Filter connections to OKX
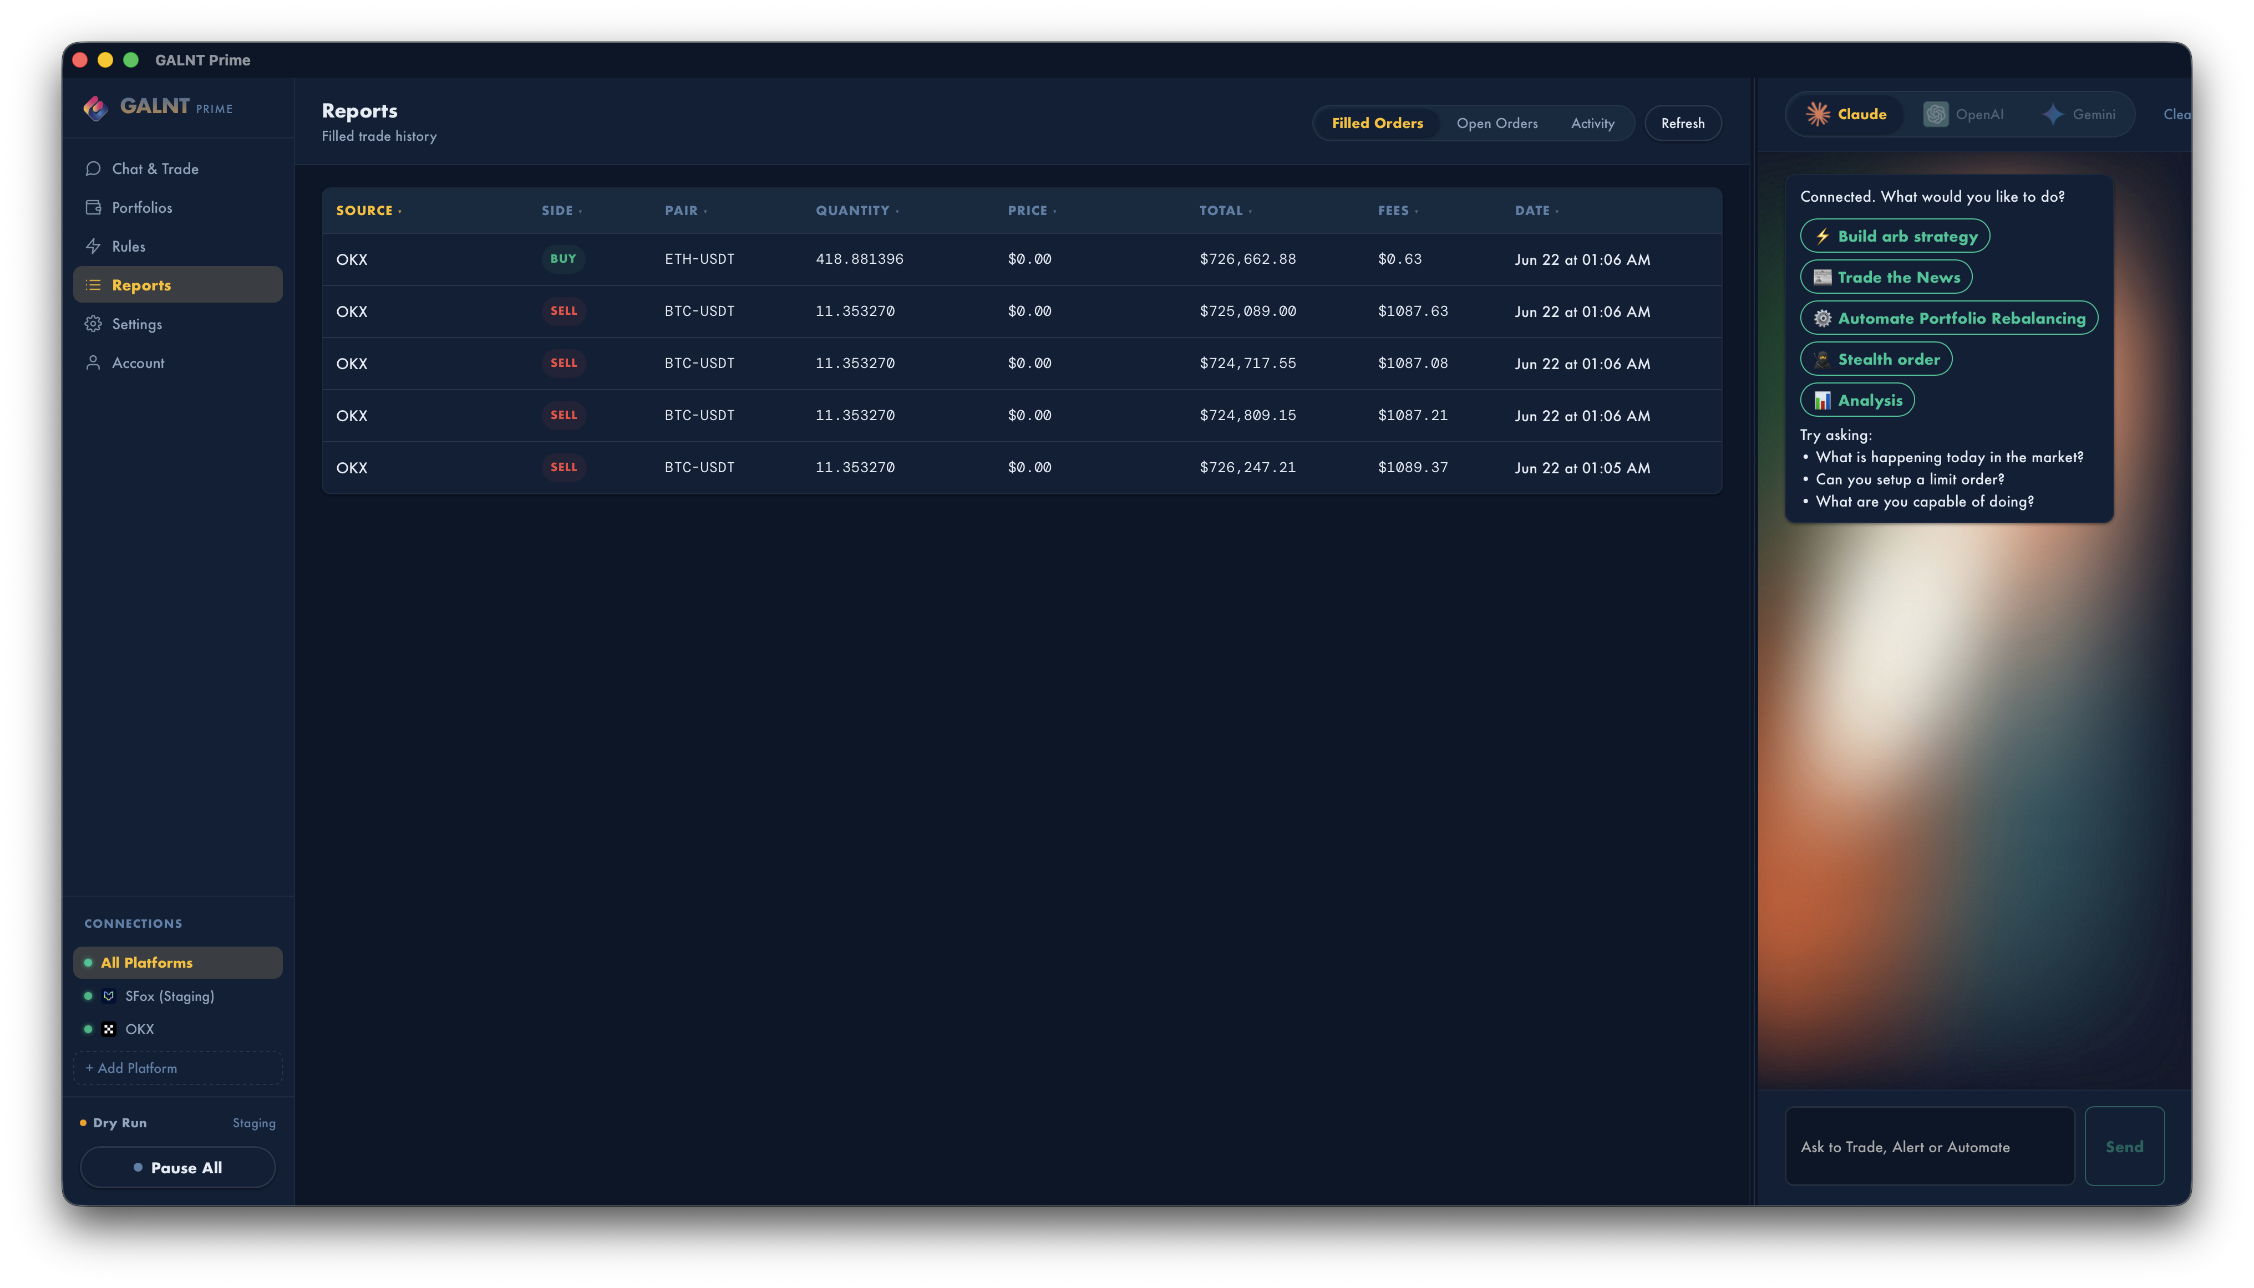 coord(178,1030)
